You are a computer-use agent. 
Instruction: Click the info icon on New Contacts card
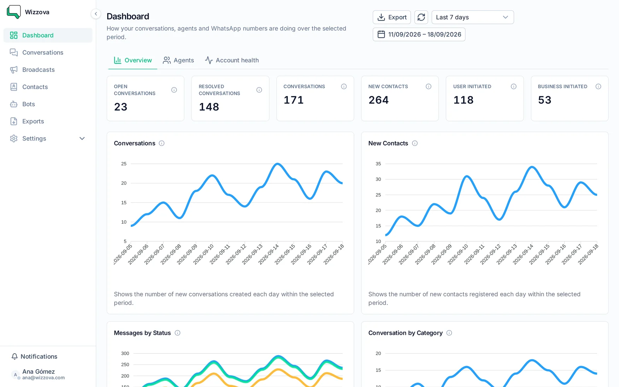[428, 86]
